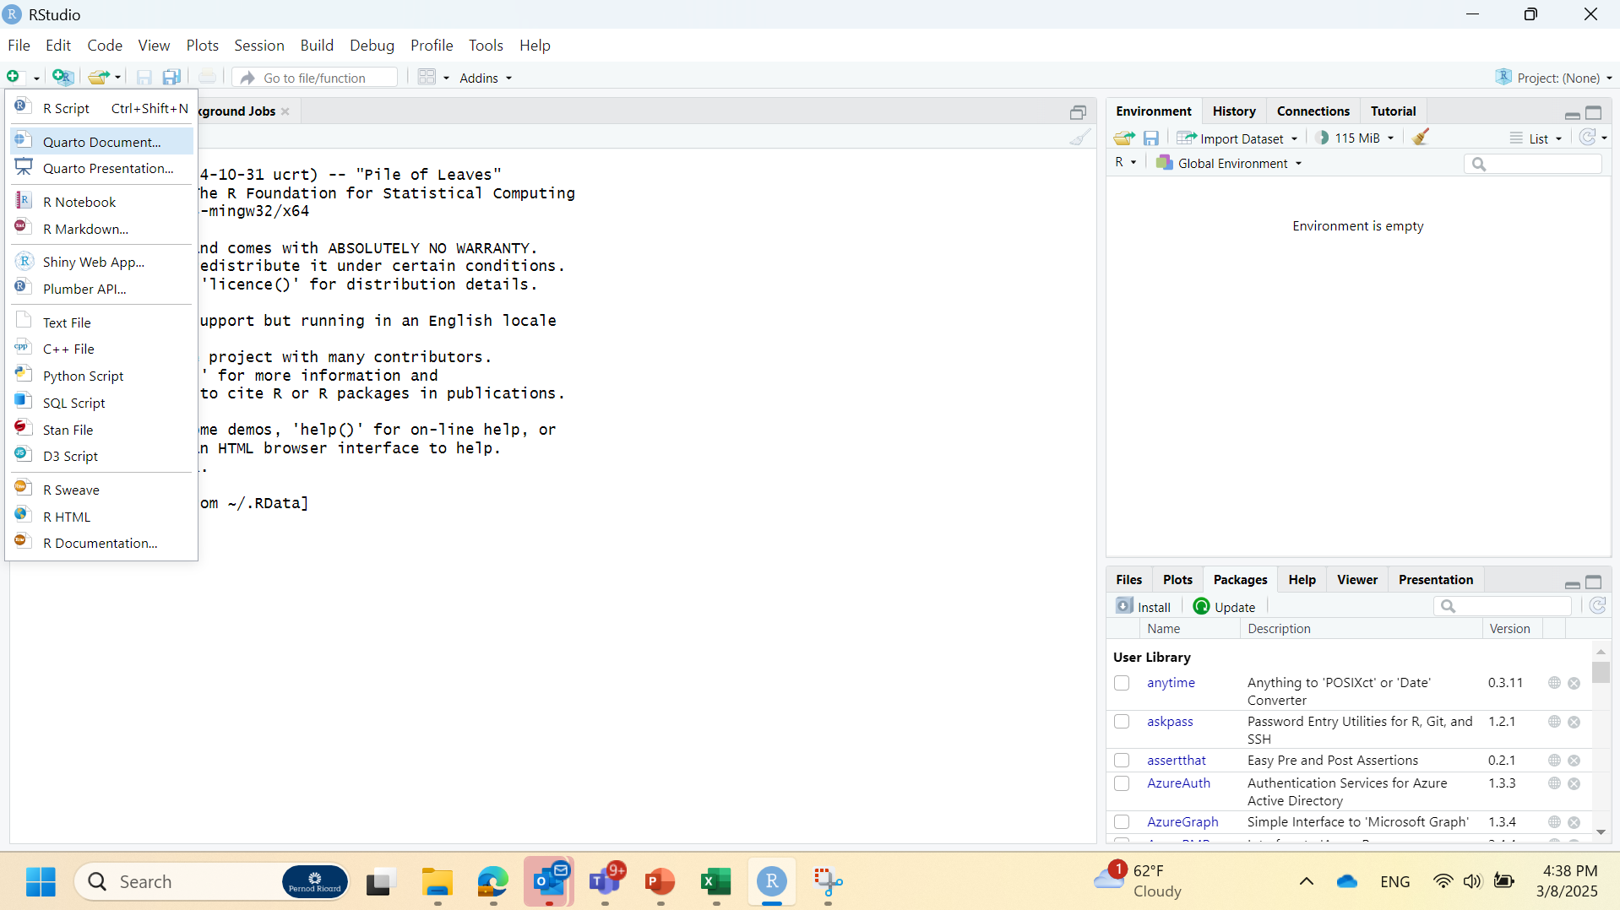Open the 115 MiB memory usage dropdown

(x=1356, y=138)
